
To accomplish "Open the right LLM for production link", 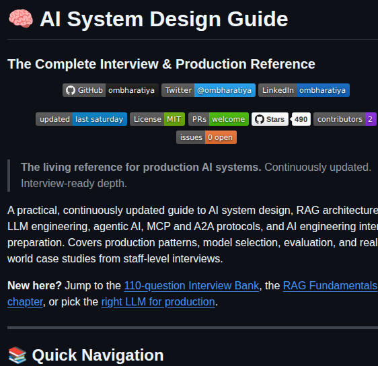I will [x=158, y=302].
